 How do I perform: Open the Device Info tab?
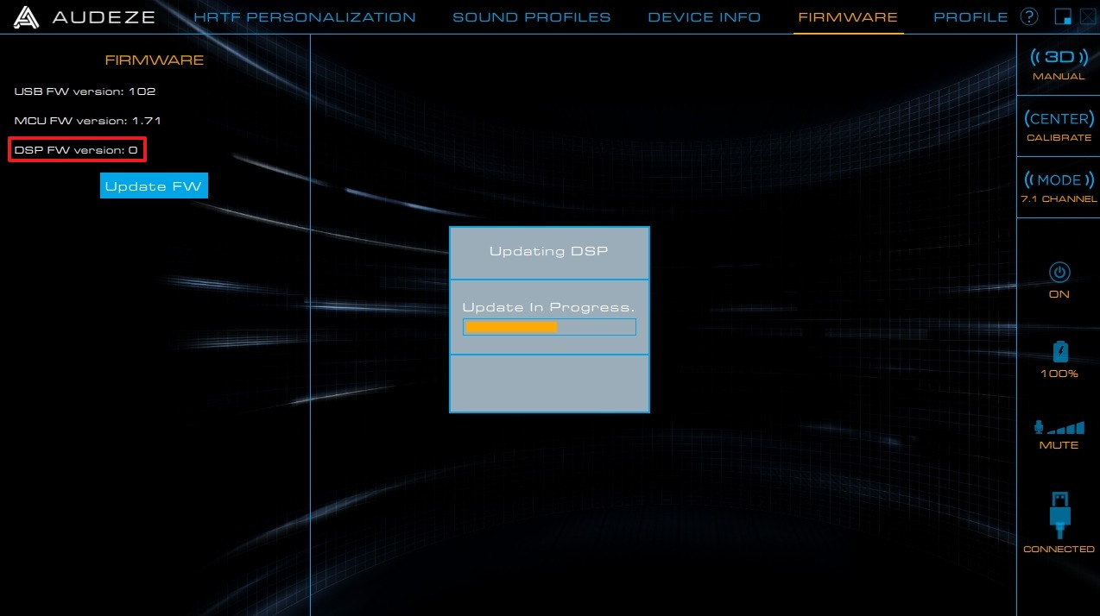pos(705,17)
